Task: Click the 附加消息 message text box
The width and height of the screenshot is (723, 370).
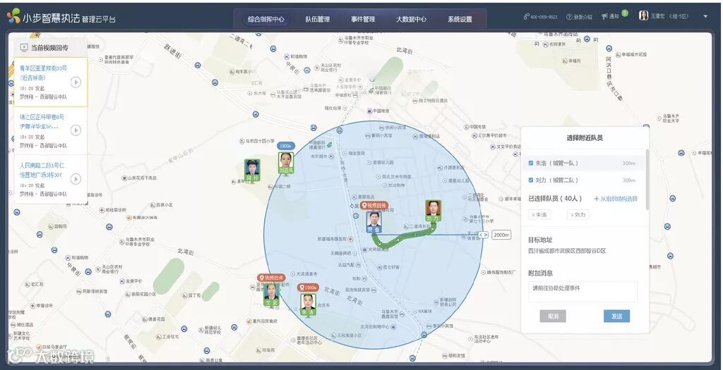Action: [x=582, y=292]
